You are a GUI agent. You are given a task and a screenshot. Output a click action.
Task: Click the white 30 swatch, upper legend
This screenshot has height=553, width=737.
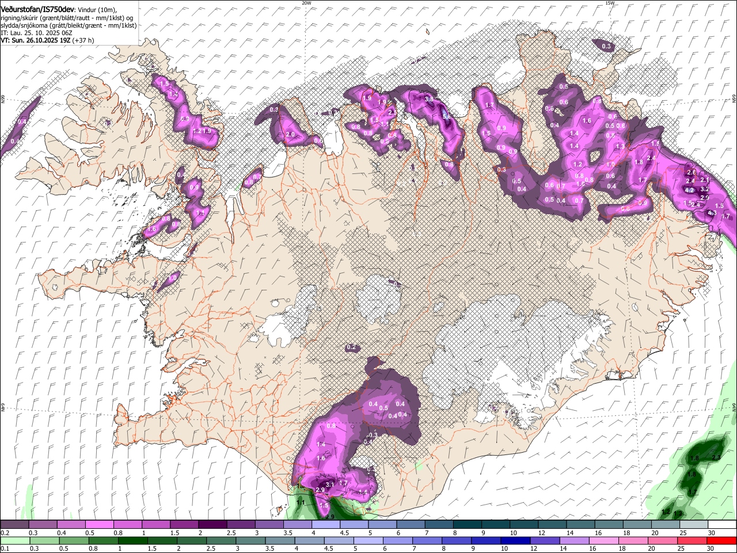pyautogui.click(x=722, y=525)
